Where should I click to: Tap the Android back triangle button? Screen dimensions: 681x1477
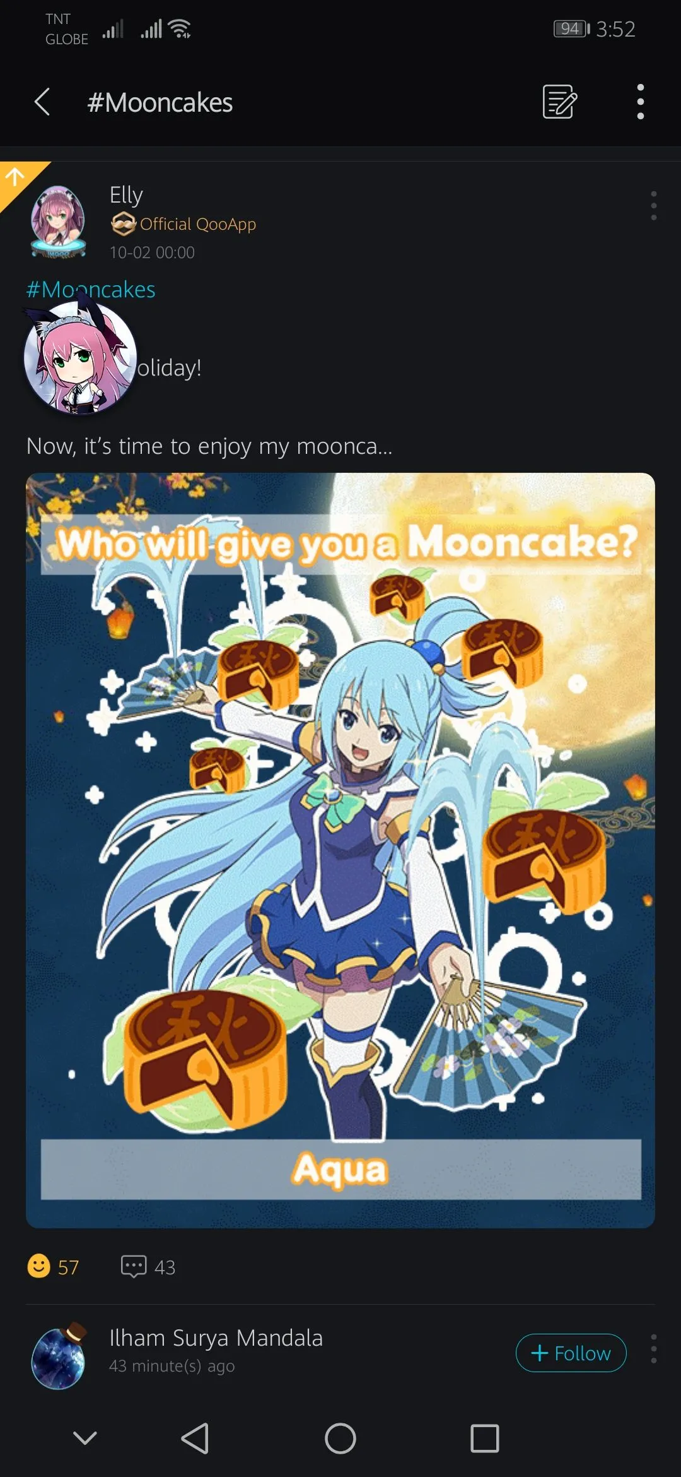coord(195,1438)
